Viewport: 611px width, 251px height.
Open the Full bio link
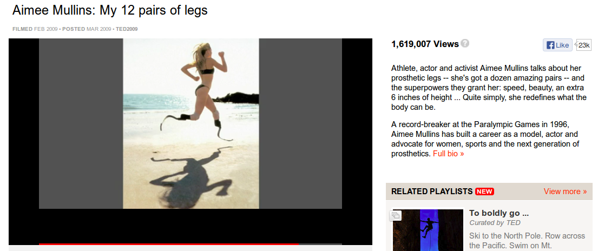pyautogui.click(x=448, y=154)
